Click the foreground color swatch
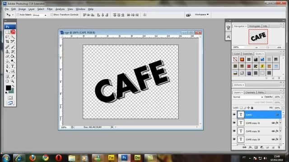 pyautogui.click(x=8, y=88)
